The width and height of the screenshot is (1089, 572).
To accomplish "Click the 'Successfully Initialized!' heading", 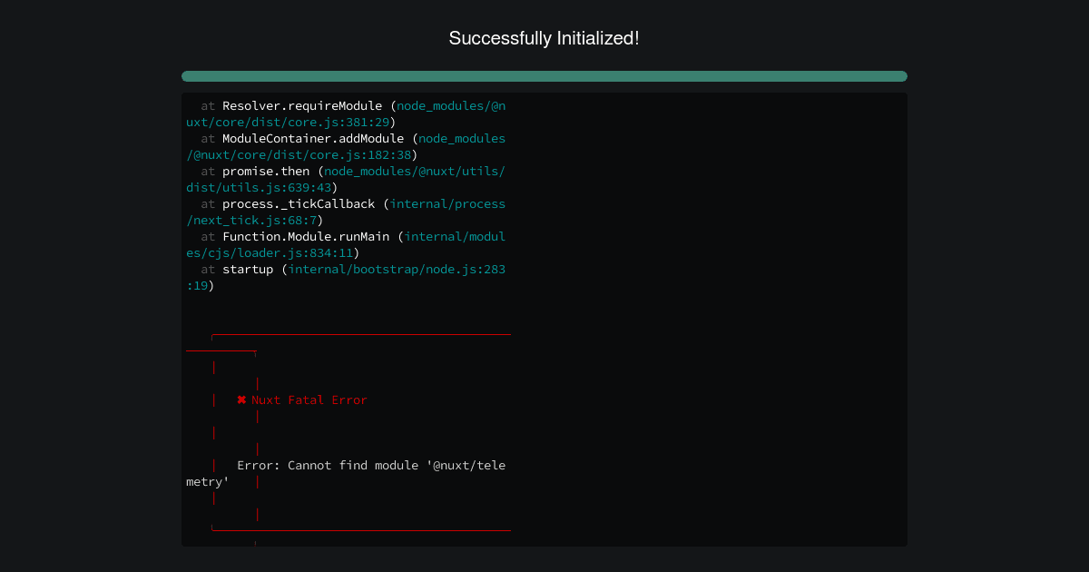I will pyautogui.click(x=544, y=38).
